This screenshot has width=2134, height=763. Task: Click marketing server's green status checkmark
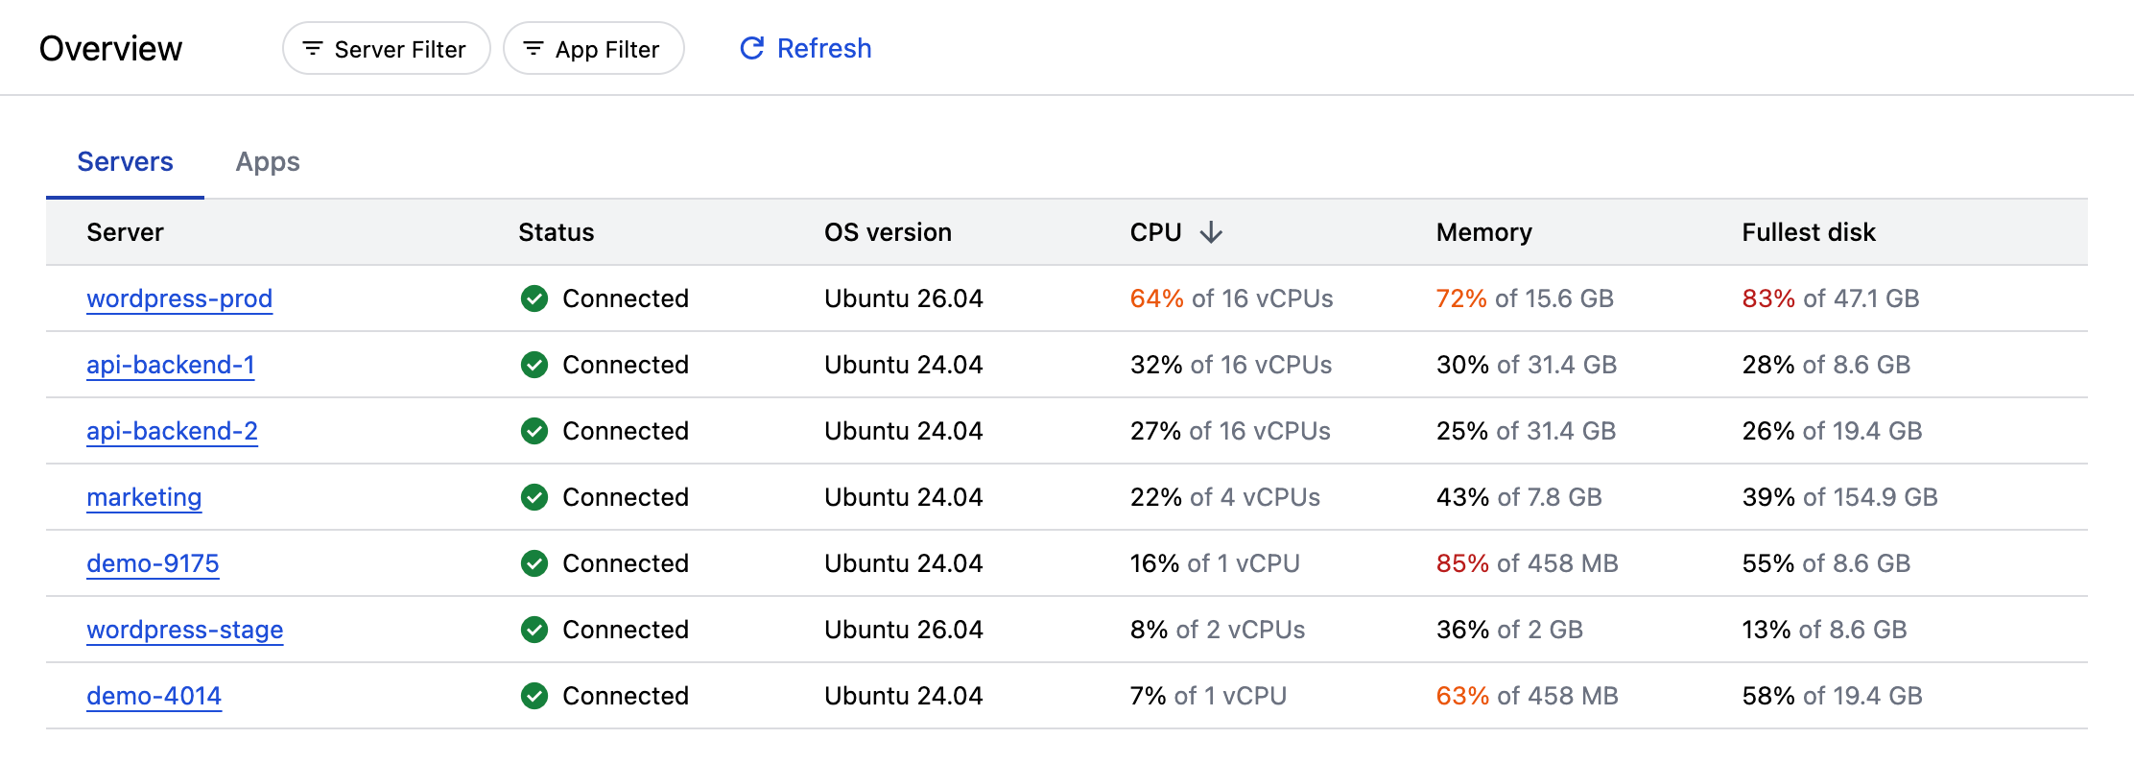pos(534,497)
